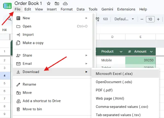Screen dimensions: 164x118
Task: Open the Data menu
Action: (81, 9)
